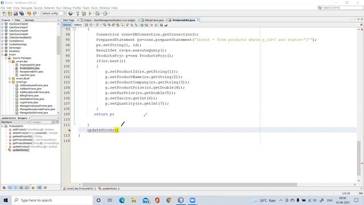Select UserDAO.java in the project tree
Viewport: 364px width, 205px height.
[27, 75]
